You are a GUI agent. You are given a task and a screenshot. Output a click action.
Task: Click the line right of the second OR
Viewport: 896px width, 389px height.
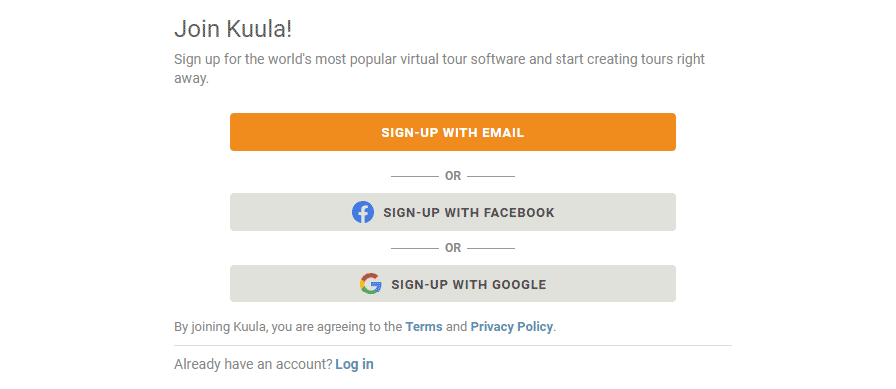click(x=491, y=248)
